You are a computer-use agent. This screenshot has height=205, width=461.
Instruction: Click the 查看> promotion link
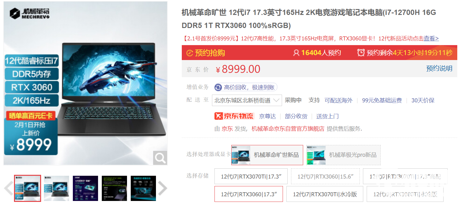(431, 39)
